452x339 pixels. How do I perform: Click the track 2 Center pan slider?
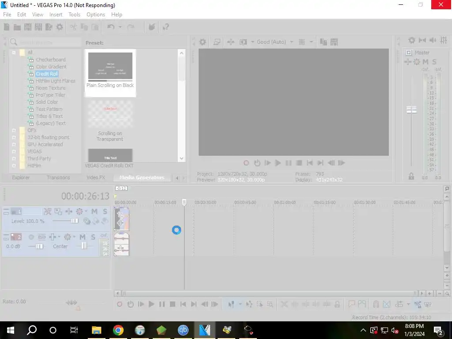pos(83,246)
